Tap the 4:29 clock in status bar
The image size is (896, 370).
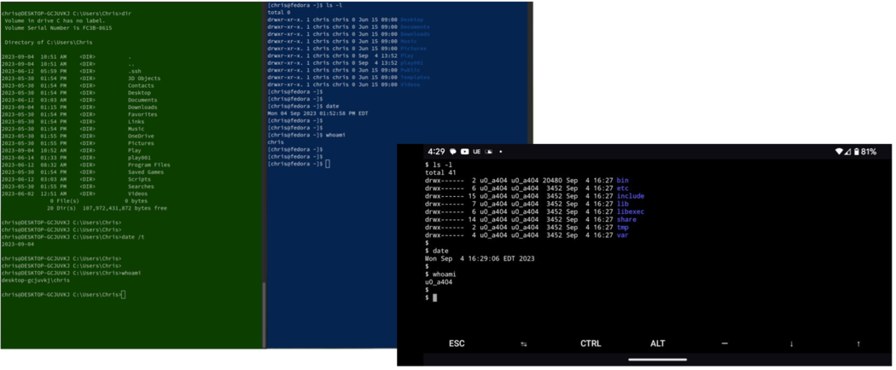click(x=436, y=152)
